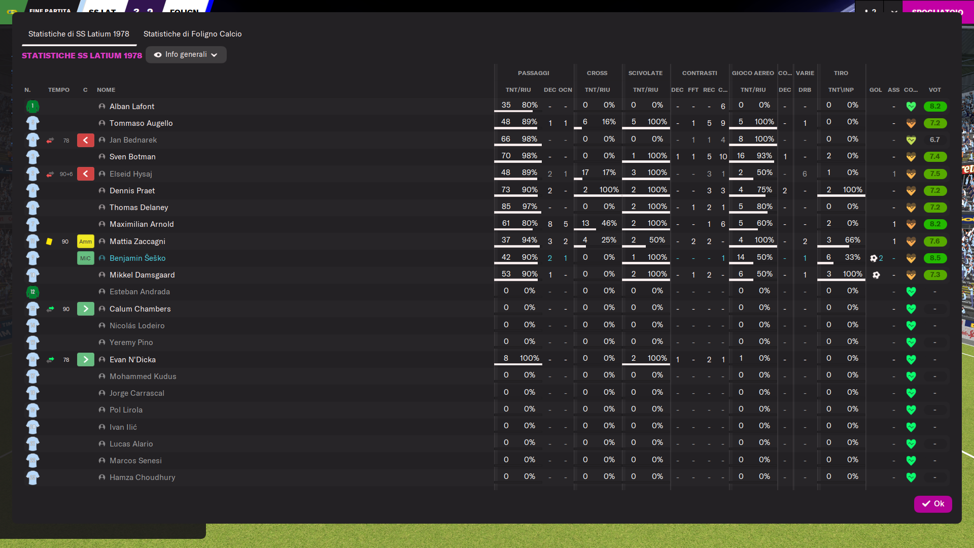Viewport: 974px width, 548px height.
Task: Open player Benjamin Šeško
Action: tap(137, 258)
